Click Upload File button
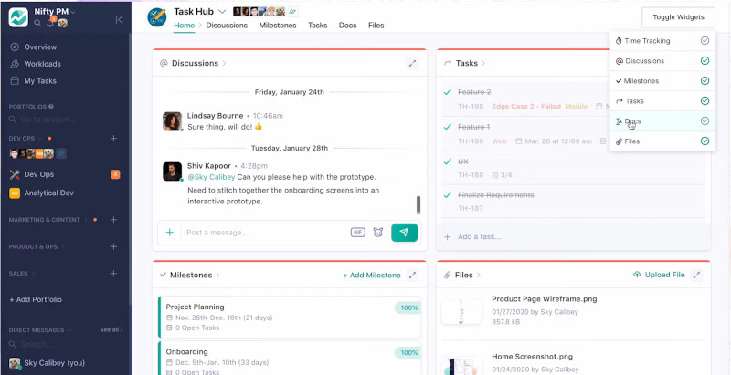 point(659,275)
